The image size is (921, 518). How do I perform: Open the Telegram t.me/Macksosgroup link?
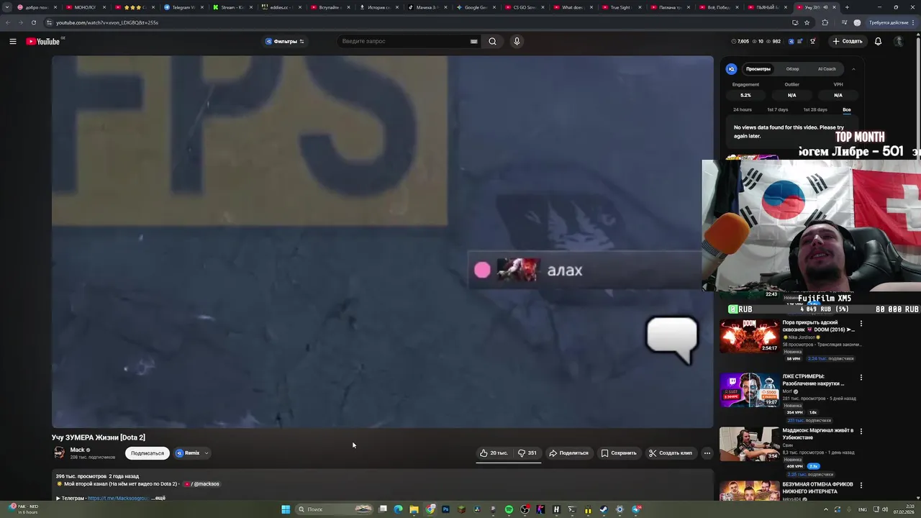coord(118,498)
